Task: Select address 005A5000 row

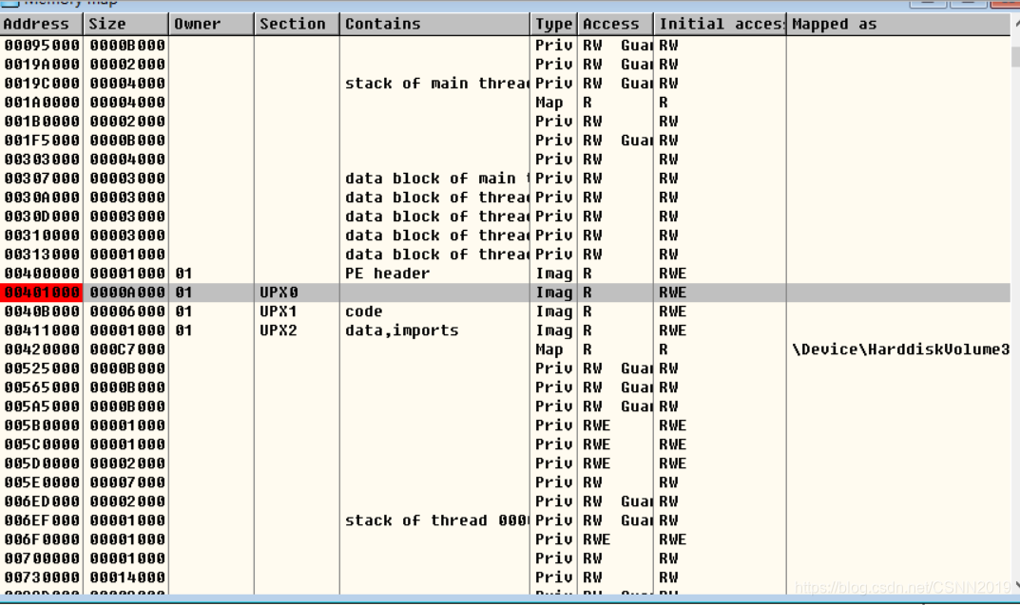Action: point(506,406)
